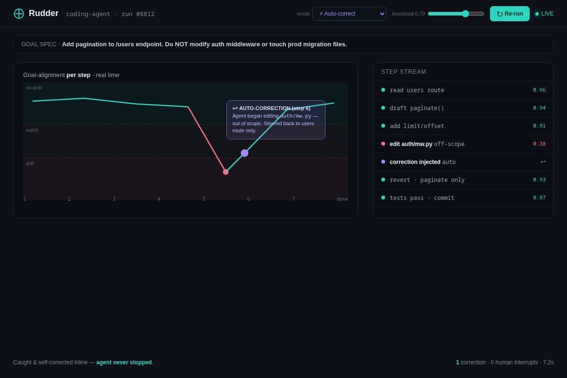Adjust the threshold 0.70 slider
567x378 pixels.
click(x=456, y=14)
